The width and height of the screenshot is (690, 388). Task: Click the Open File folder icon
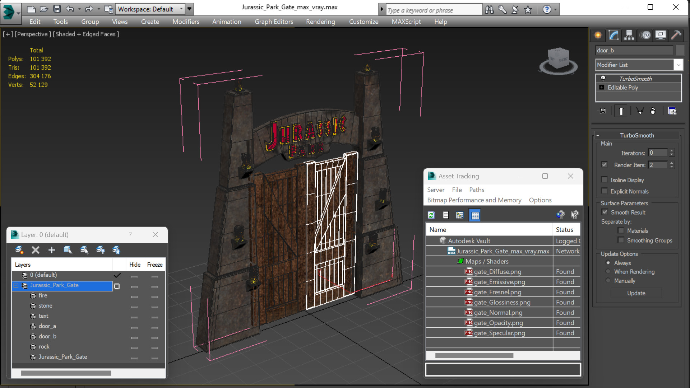pyautogui.click(x=44, y=9)
